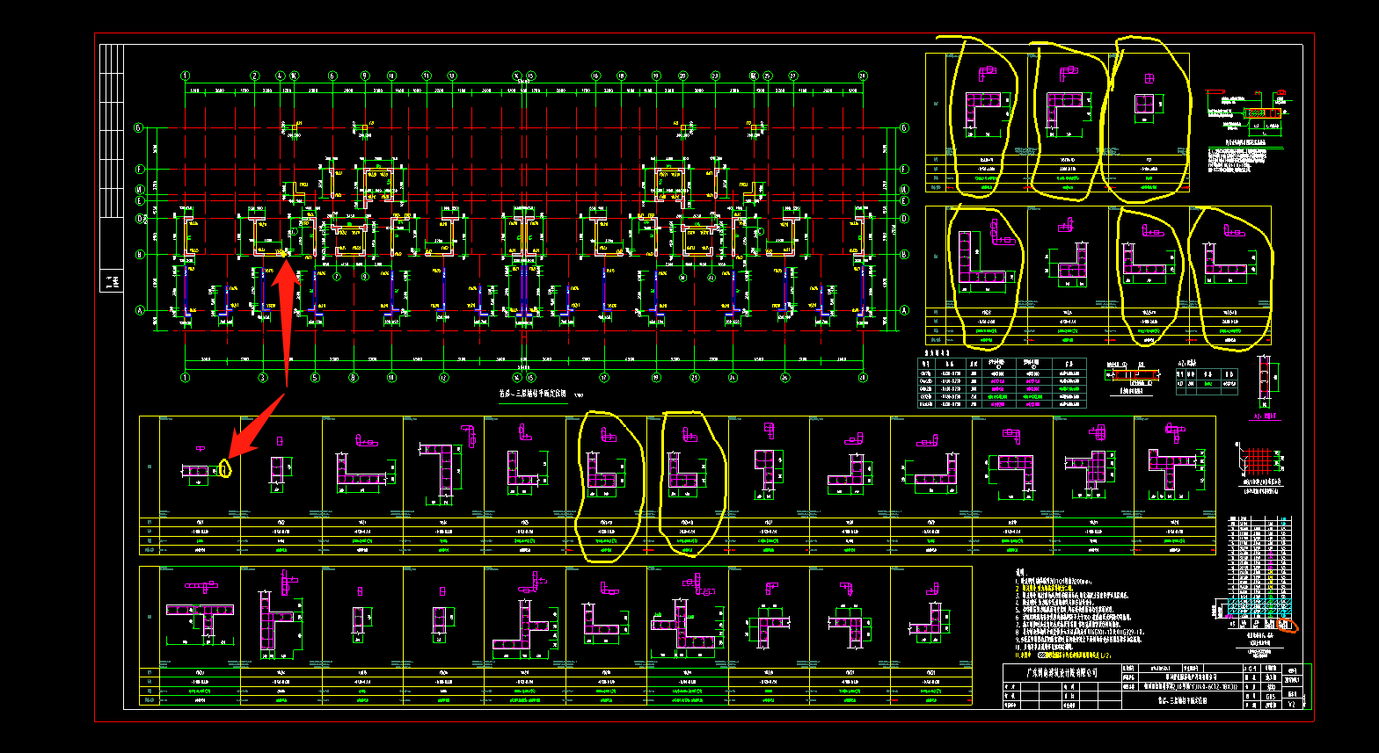Click grid axis bubble 2 above the plan
The width and height of the screenshot is (1379, 753).
[x=255, y=76]
